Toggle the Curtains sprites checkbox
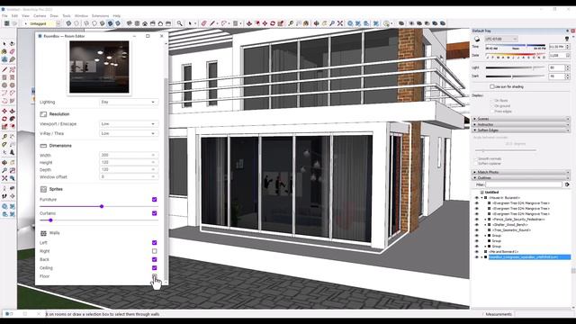The image size is (576, 324). [154, 213]
